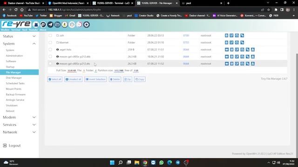Delete the .ssh folder via trash icon
The height and width of the screenshot is (167, 298).
point(227,35)
